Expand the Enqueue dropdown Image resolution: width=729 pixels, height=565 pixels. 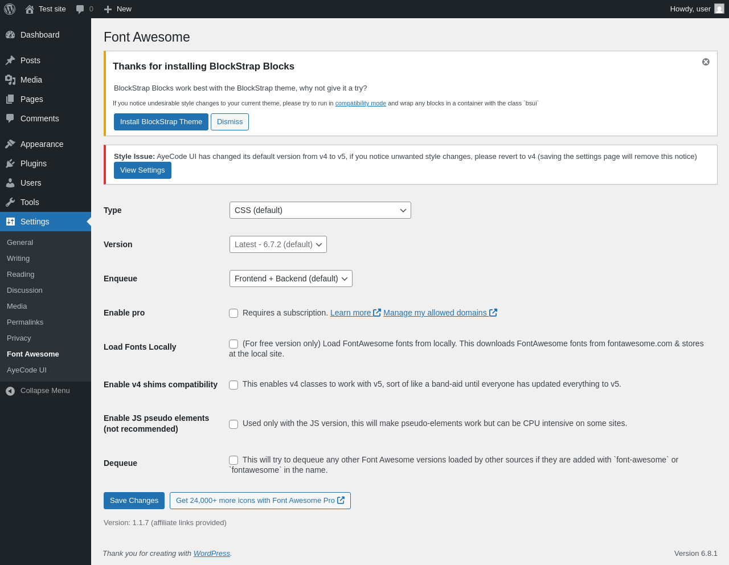pos(291,279)
